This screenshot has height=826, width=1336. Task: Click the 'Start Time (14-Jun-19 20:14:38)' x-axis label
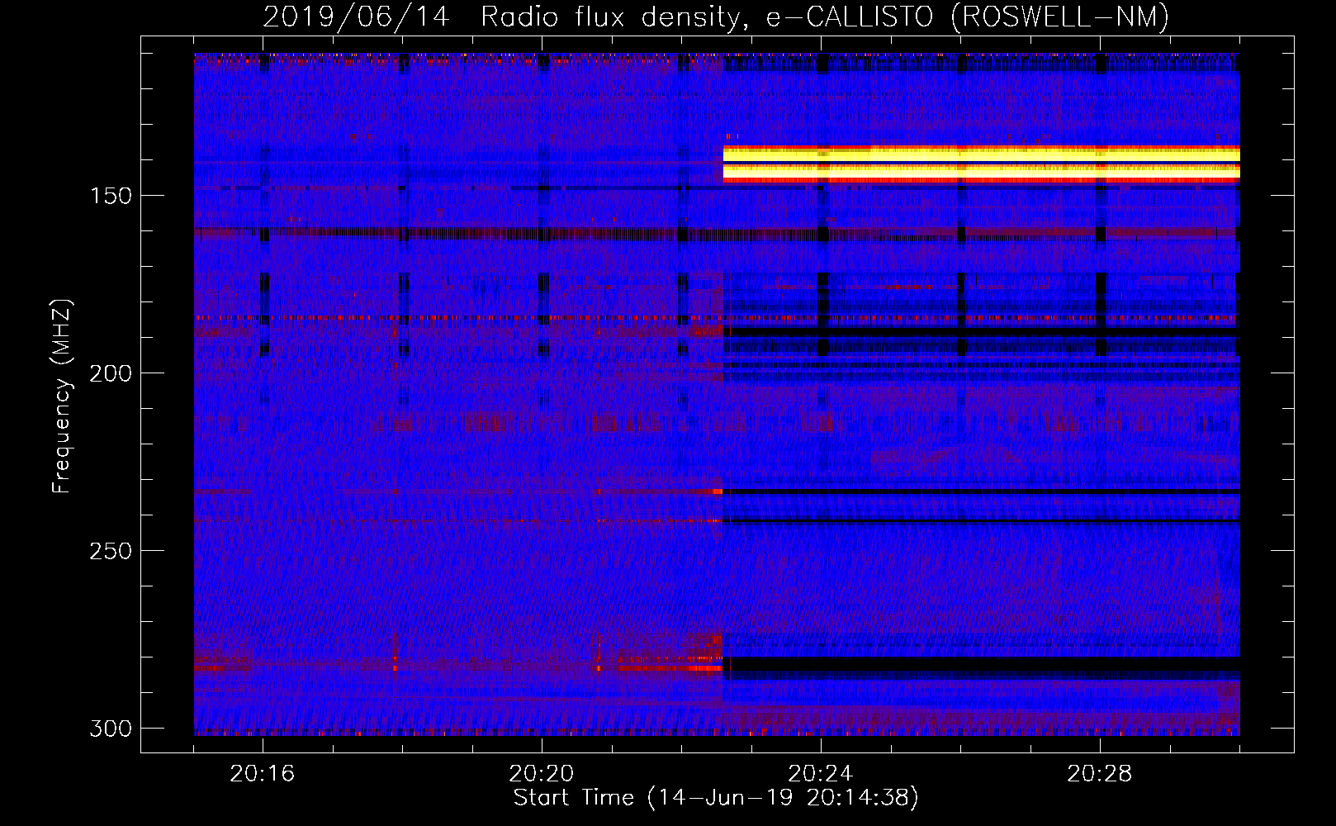(x=716, y=798)
